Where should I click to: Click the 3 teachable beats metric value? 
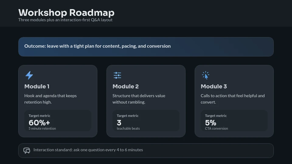pyautogui.click(x=119, y=123)
